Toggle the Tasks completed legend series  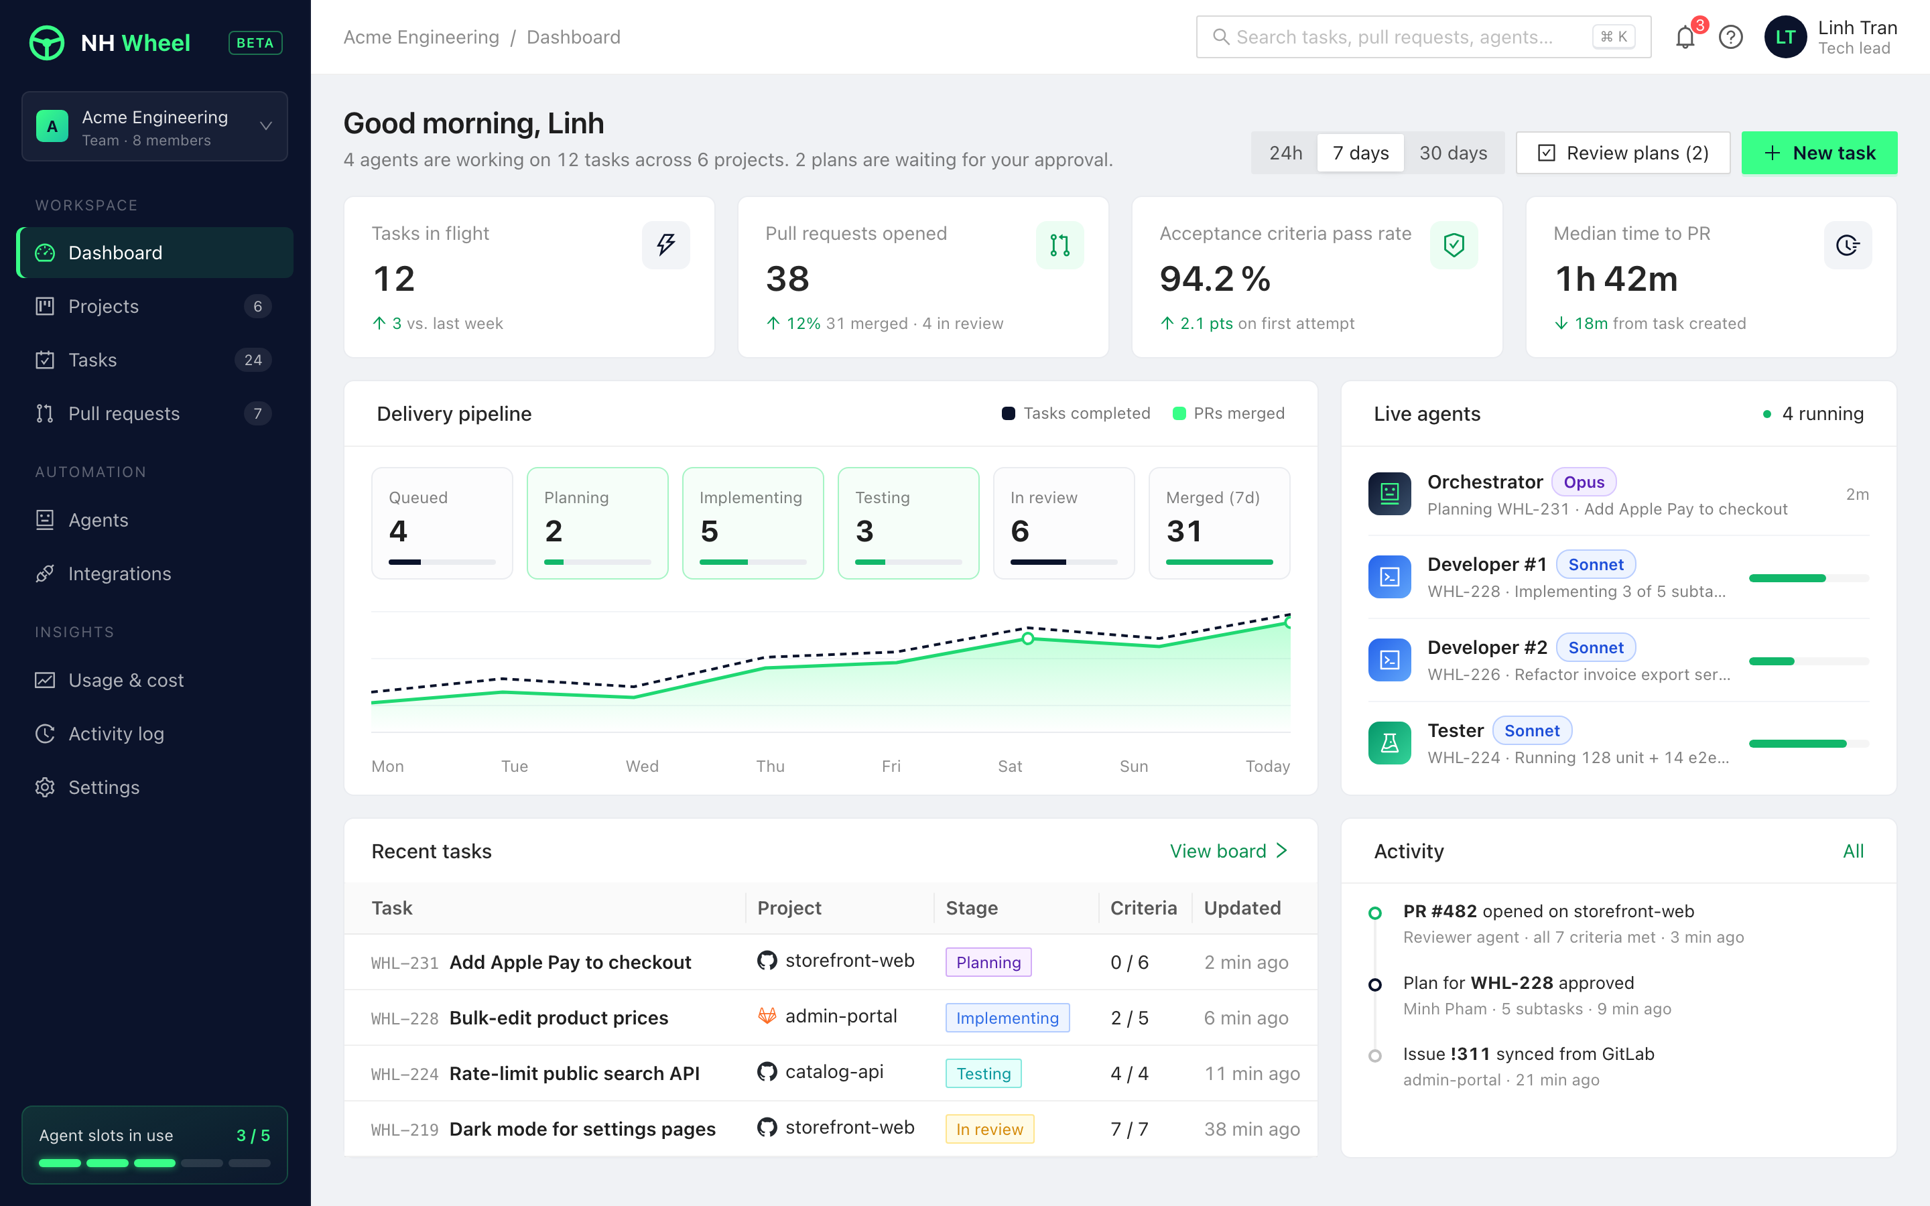coord(1076,413)
